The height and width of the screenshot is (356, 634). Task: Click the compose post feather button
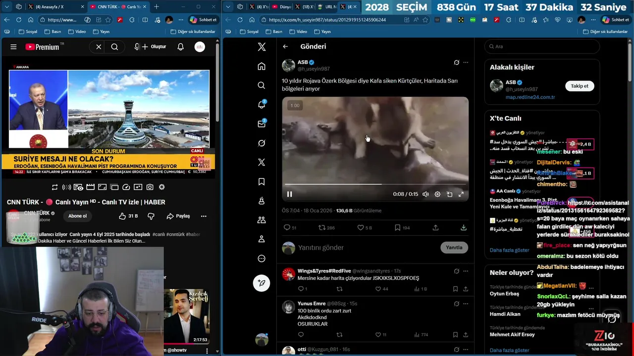262,283
